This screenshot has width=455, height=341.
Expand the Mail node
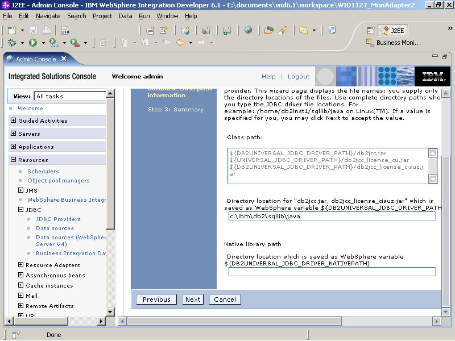point(20,295)
